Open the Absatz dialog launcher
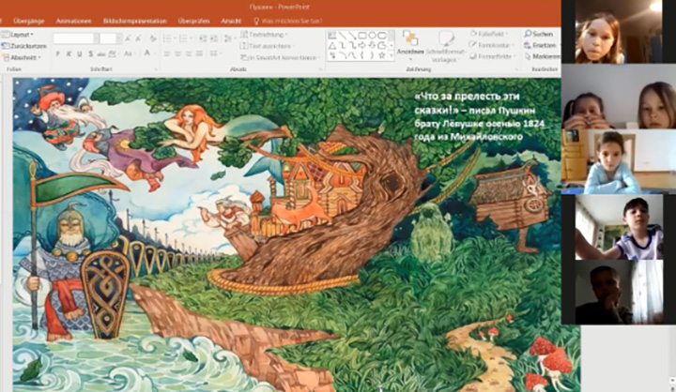676x392 pixels. (321, 68)
